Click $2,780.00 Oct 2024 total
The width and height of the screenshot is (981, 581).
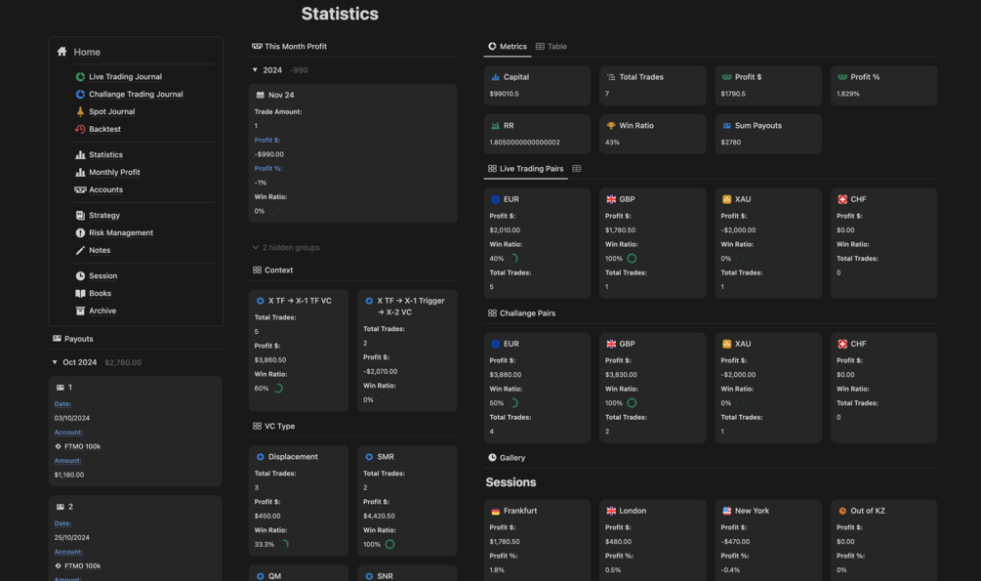pos(123,362)
